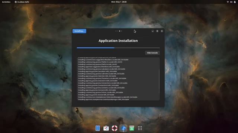238x133 pixels.
Task: Click the Application Installation heading
Action: (118, 41)
